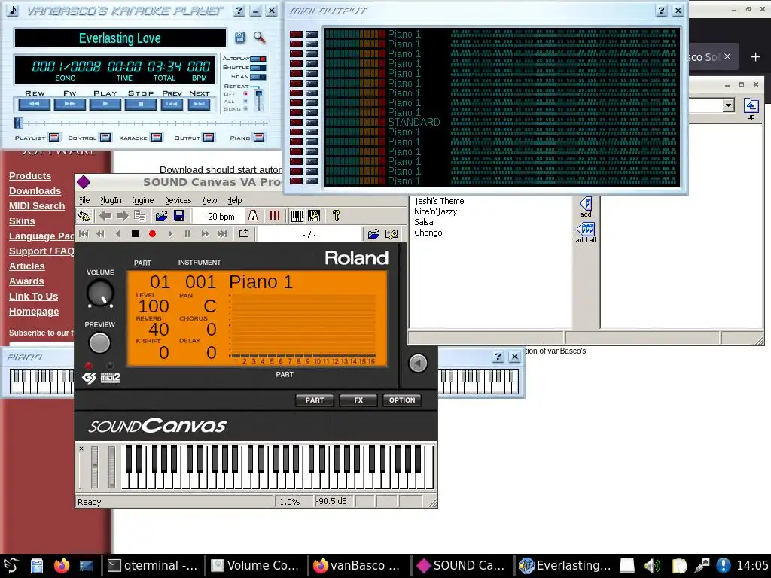This screenshot has height=578, width=771.
Task: Toggle the Scan switch
Action: tap(258, 76)
